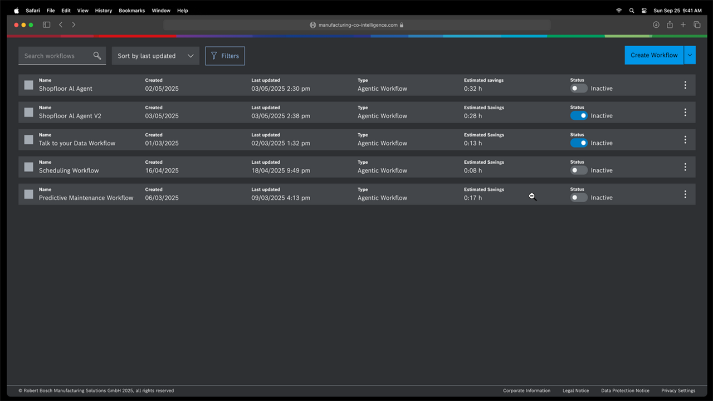Tick the Predictive Maintenance Workflow checkbox
The height and width of the screenshot is (401, 713).
(28, 194)
